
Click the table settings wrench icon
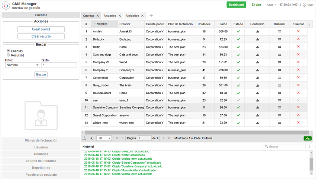click(x=91, y=138)
